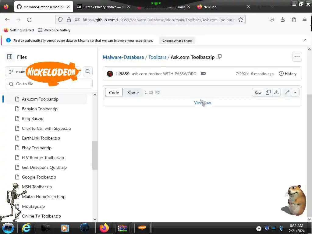Collapse the Files side panel icon
This screenshot has width=312, height=234.
pos(10,57)
